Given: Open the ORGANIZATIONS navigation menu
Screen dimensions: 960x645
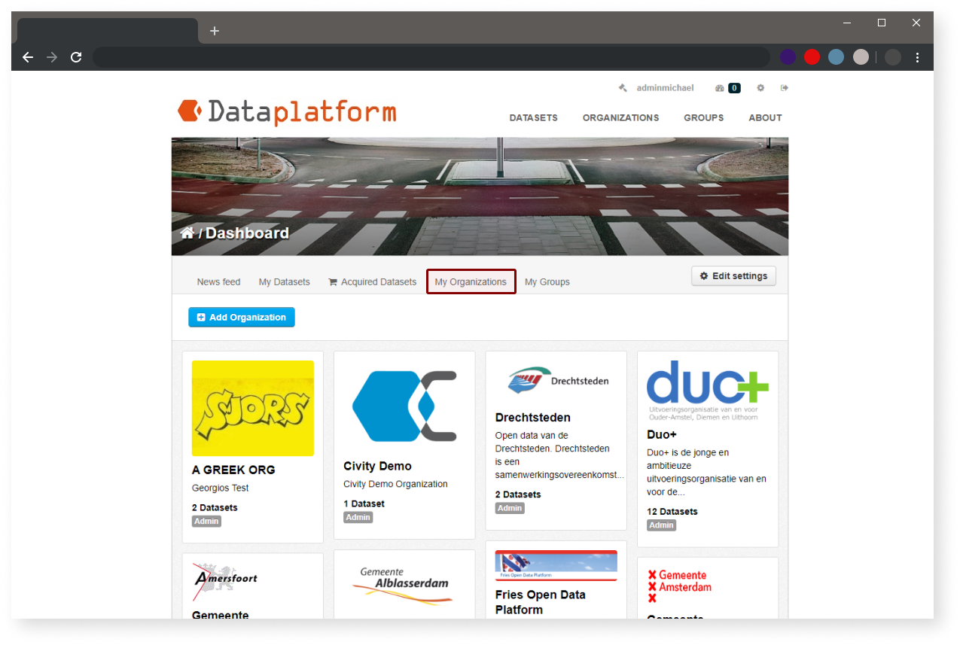Looking at the screenshot, I should (620, 118).
